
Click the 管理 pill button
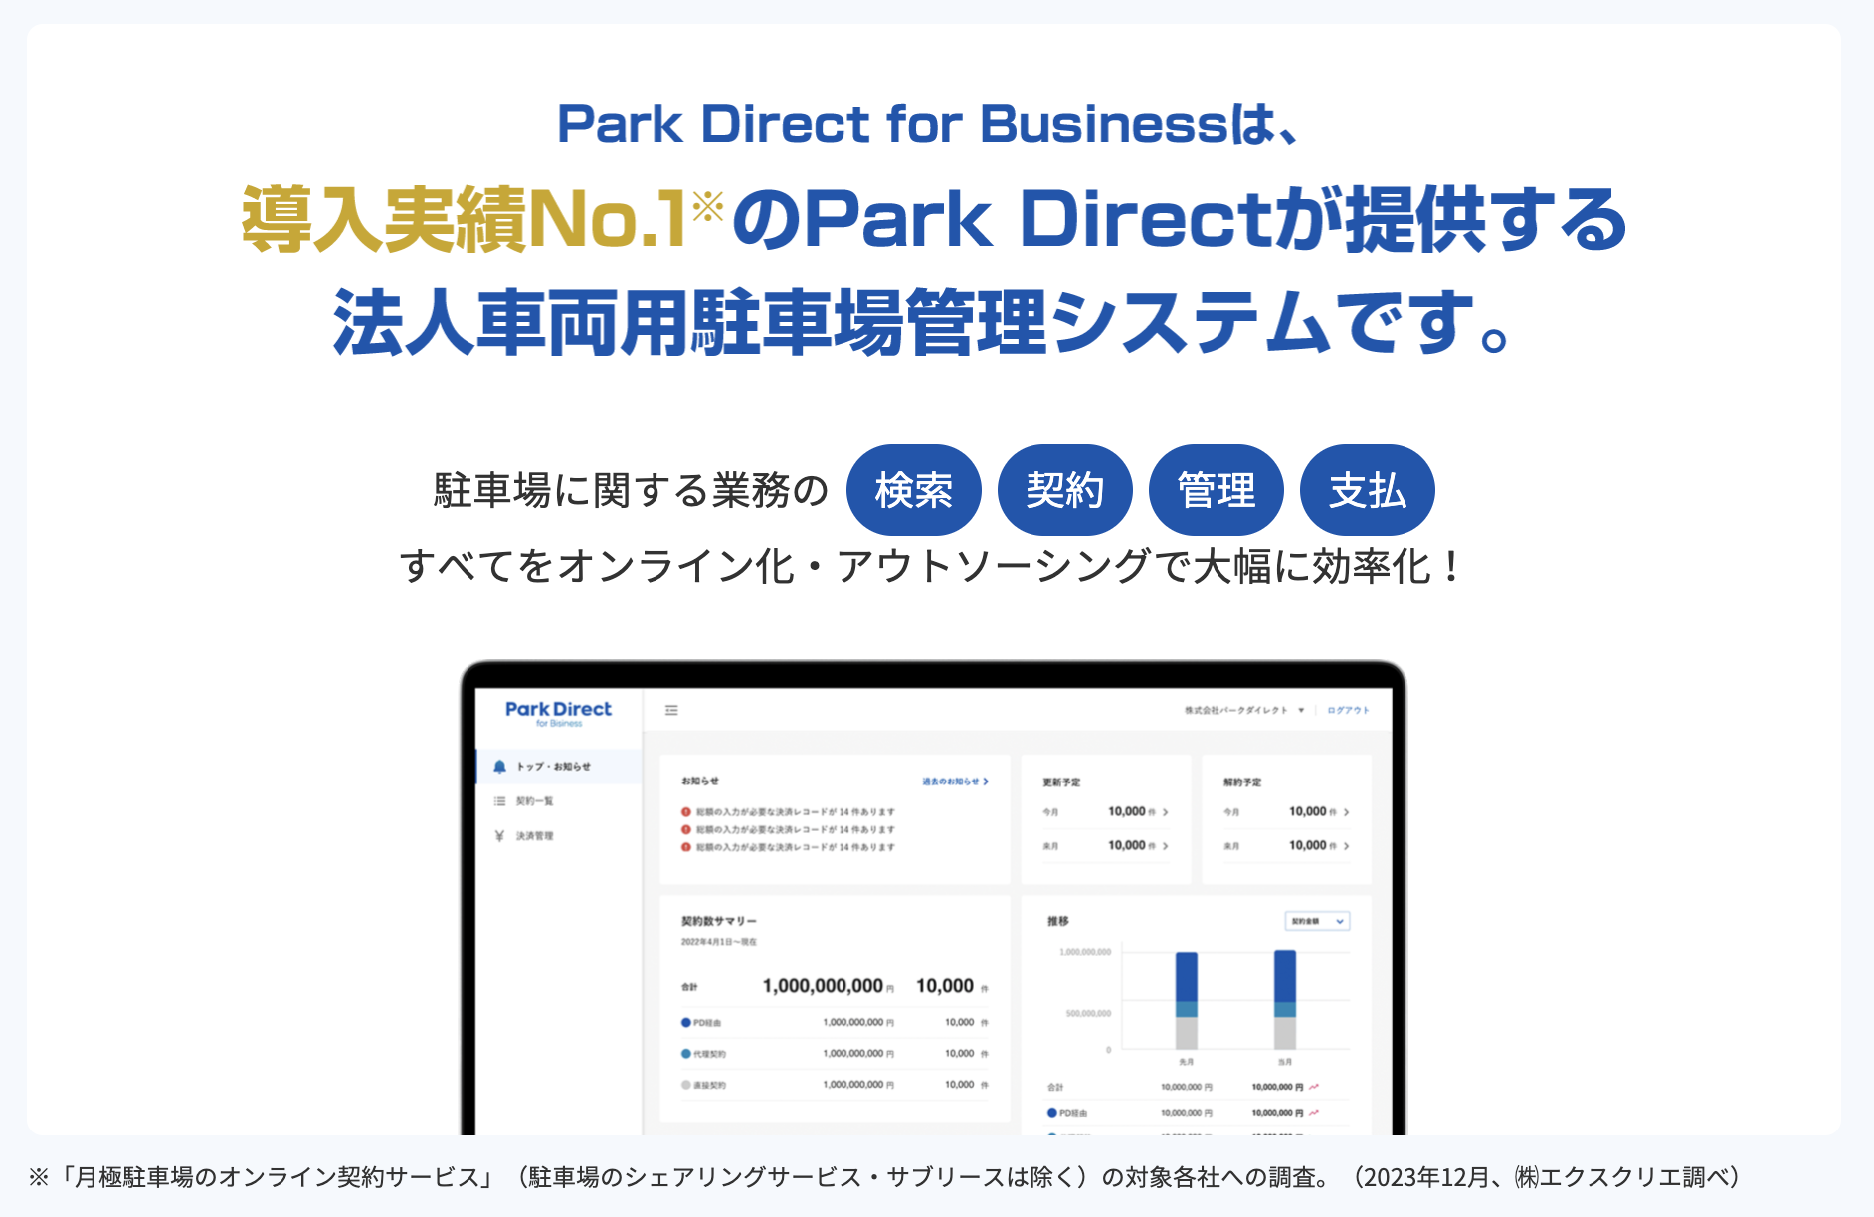point(1216,490)
